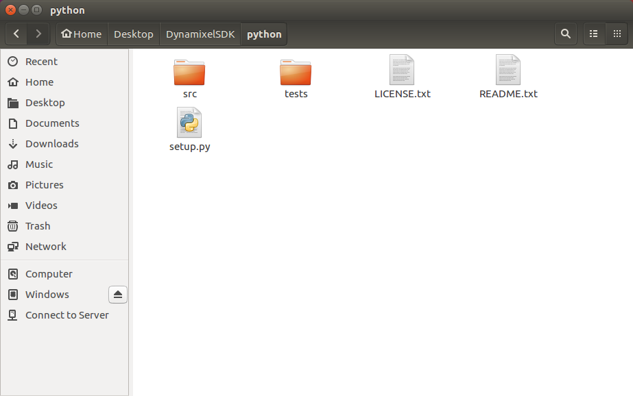Image resolution: width=633 pixels, height=396 pixels.
Task: Click the src folder name label
Action: coord(190,94)
